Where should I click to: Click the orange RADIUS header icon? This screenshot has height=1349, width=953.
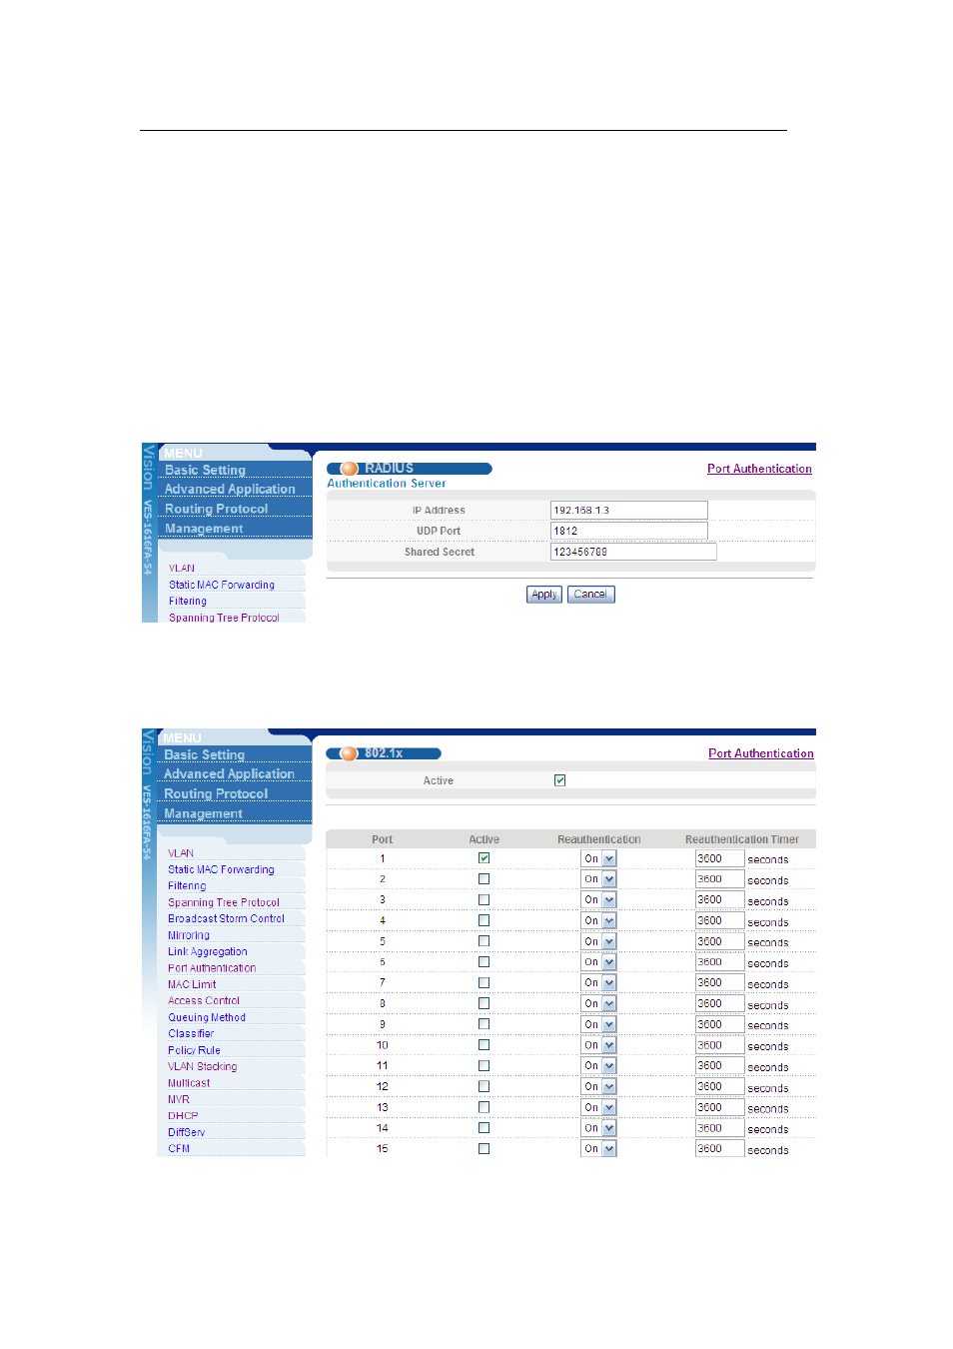pyautogui.click(x=349, y=469)
